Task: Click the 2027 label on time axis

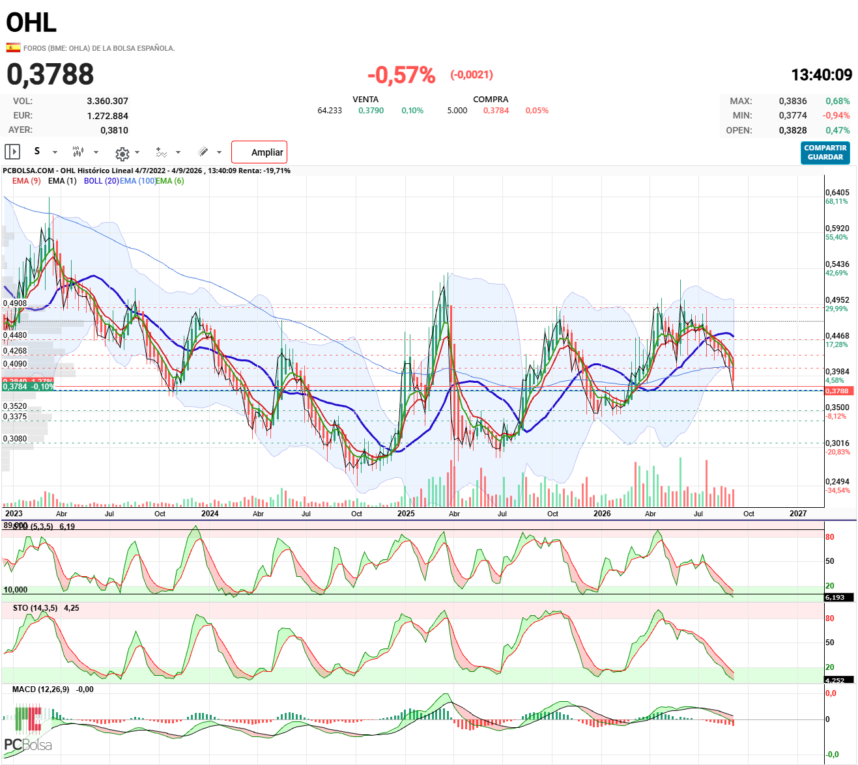Action: click(798, 514)
